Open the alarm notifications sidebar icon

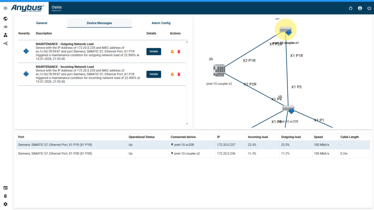pyautogui.click(x=5, y=196)
